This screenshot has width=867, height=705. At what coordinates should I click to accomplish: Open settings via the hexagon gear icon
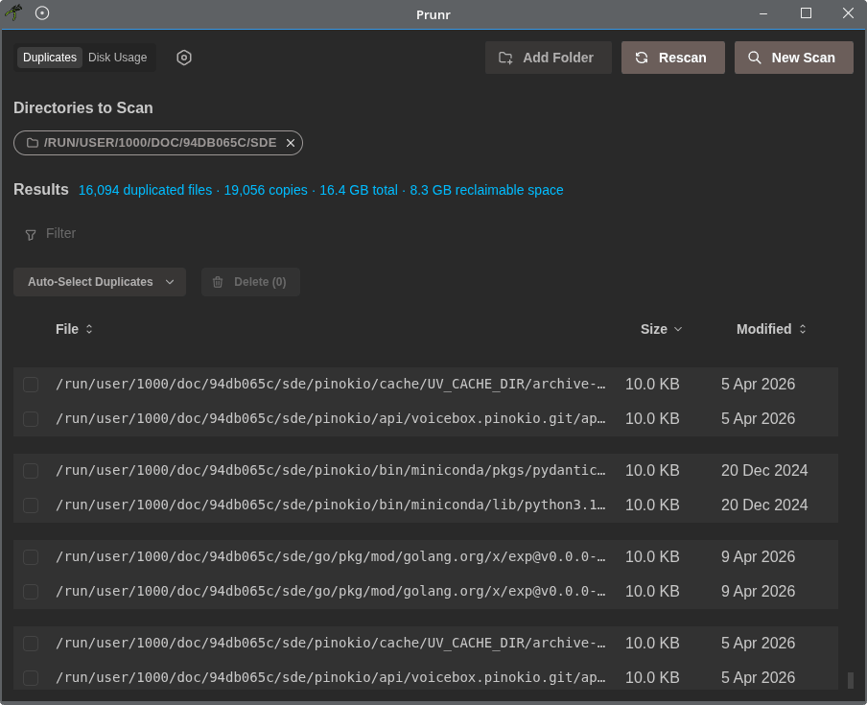184,58
